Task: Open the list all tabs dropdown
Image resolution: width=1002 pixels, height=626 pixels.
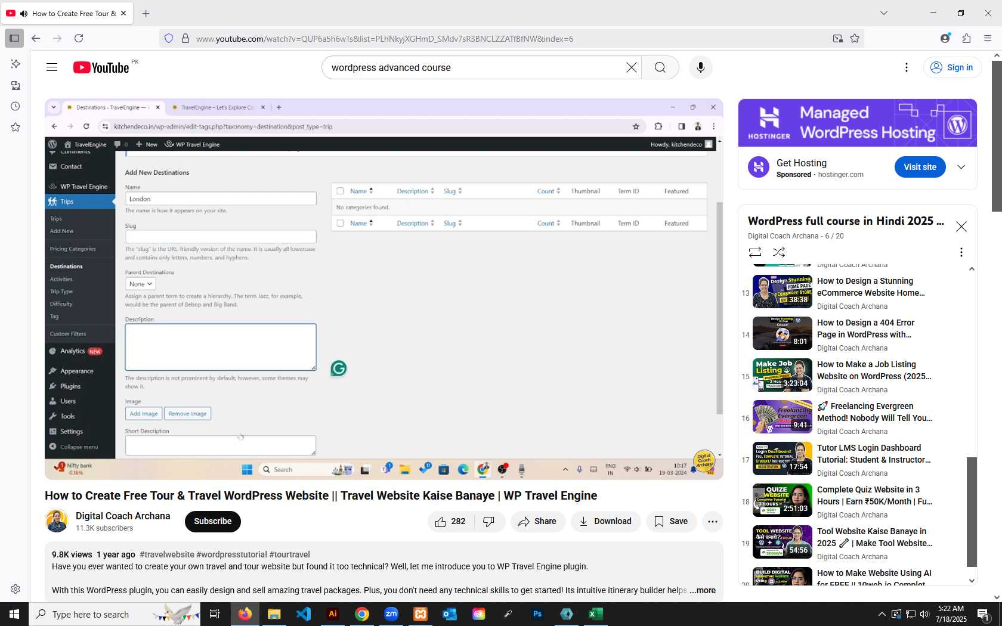Action: [884, 13]
